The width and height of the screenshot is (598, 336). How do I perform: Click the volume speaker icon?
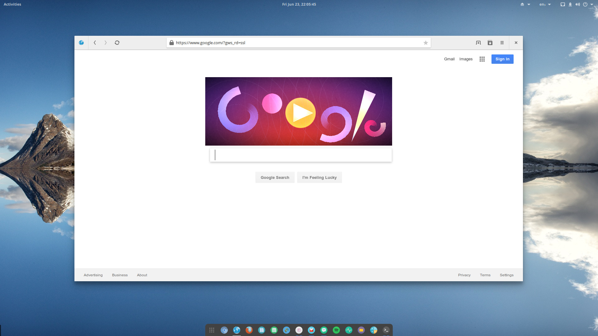pos(578,4)
